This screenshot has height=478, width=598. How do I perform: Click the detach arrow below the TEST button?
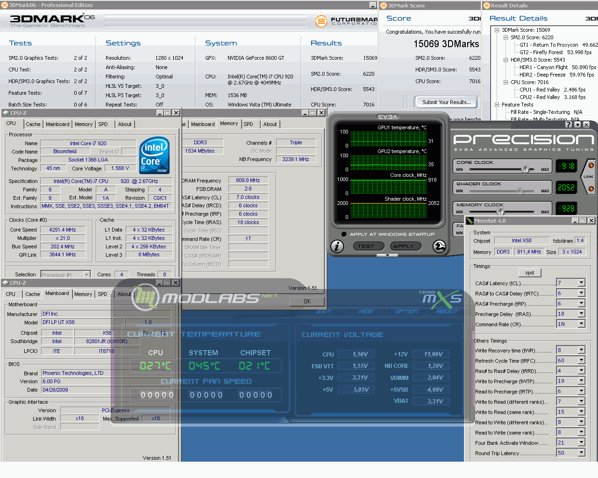[x=387, y=255]
